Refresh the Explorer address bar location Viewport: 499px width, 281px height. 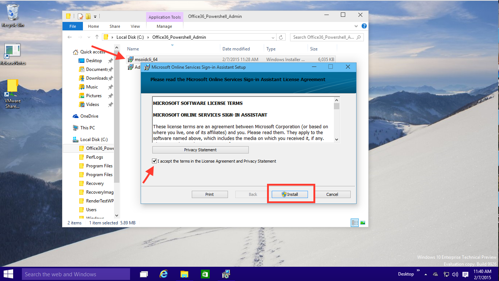point(281,37)
